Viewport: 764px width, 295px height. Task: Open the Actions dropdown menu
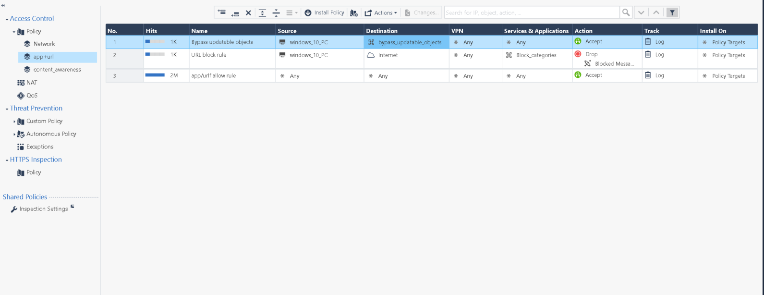click(381, 13)
